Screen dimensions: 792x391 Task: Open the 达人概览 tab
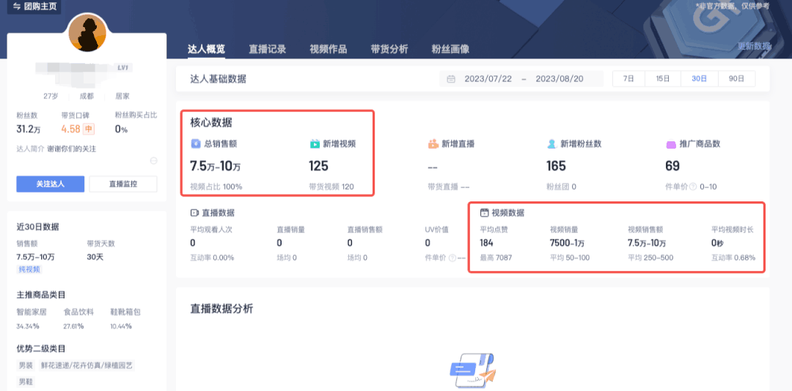tap(206, 50)
